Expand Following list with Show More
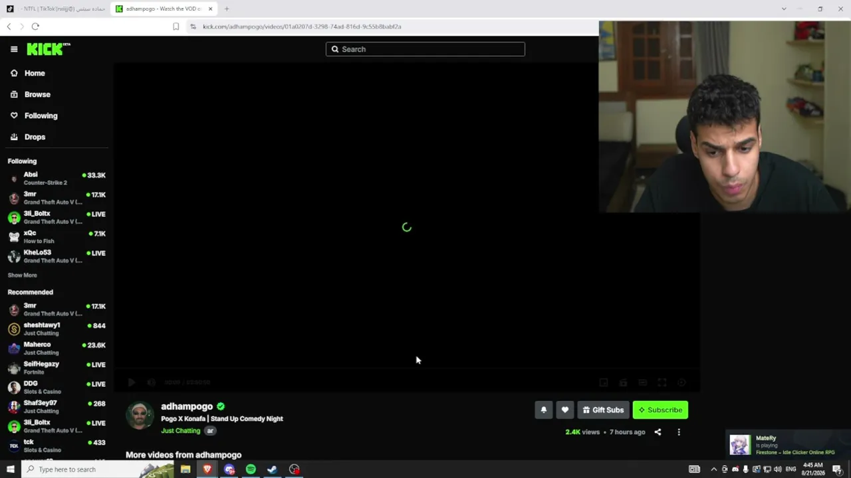This screenshot has width=851, height=478. pos(23,276)
